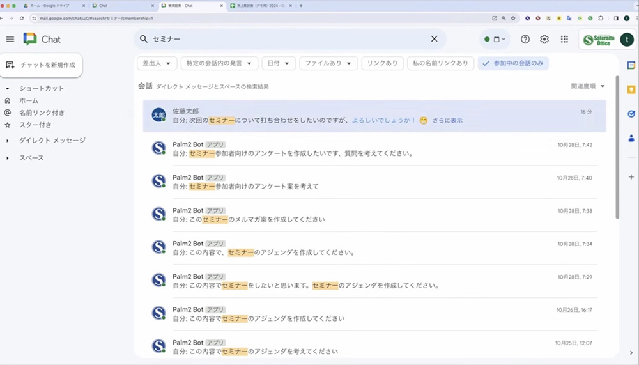Open result about アンケートを作成したいです

click(x=374, y=149)
